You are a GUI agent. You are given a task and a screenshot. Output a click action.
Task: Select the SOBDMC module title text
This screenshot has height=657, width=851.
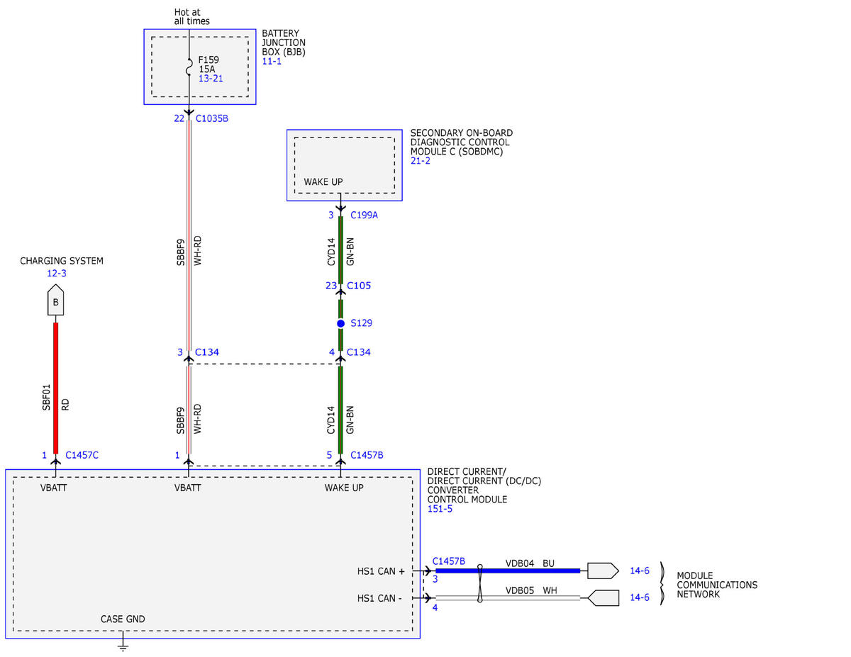[x=462, y=142]
